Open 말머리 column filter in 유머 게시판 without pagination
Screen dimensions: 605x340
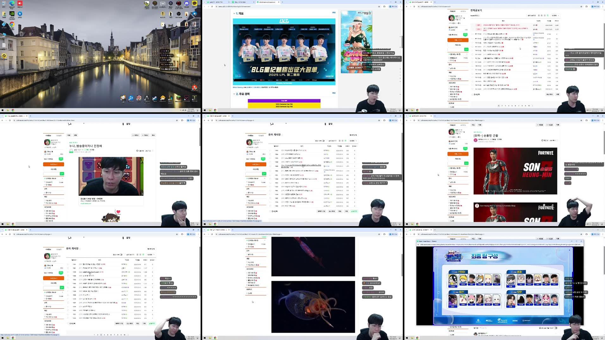coord(276,146)
